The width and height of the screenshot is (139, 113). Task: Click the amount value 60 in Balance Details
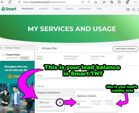79,104
